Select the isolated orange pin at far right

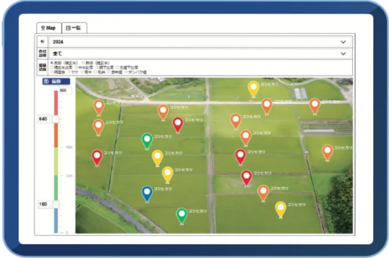[327, 151]
